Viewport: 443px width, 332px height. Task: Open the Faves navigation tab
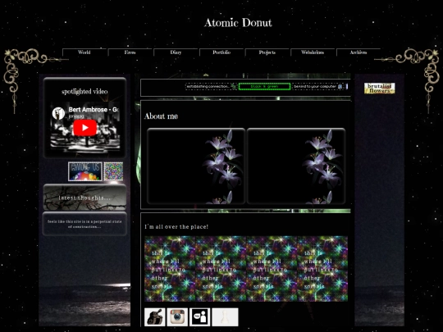[130, 52]
